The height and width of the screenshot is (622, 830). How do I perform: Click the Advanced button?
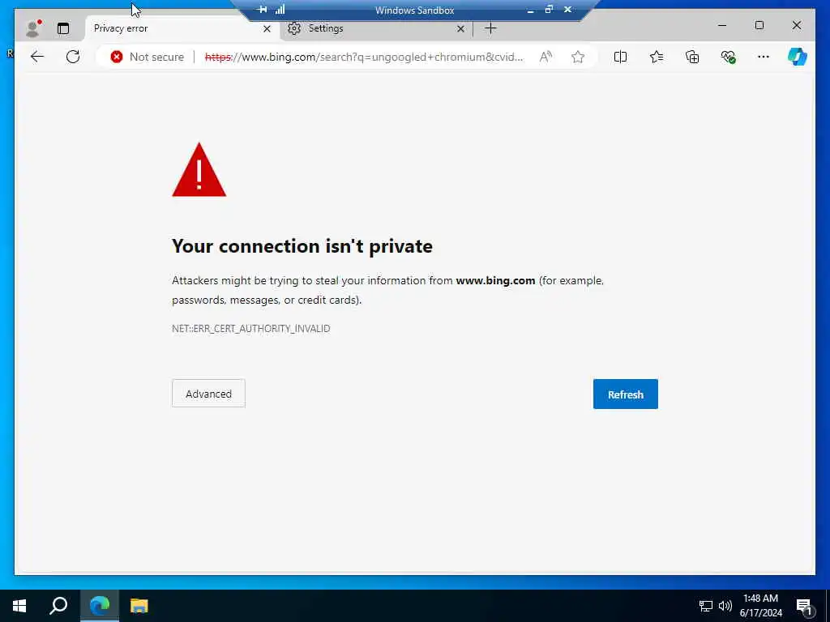[x=208, y=394]
